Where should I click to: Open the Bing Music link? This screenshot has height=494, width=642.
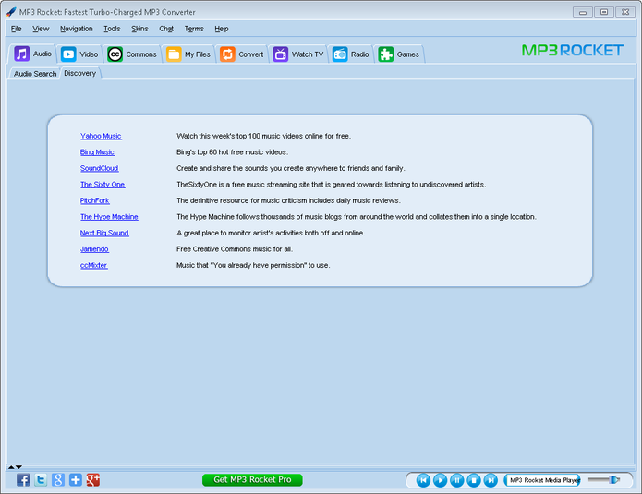(x=97, y=152)
